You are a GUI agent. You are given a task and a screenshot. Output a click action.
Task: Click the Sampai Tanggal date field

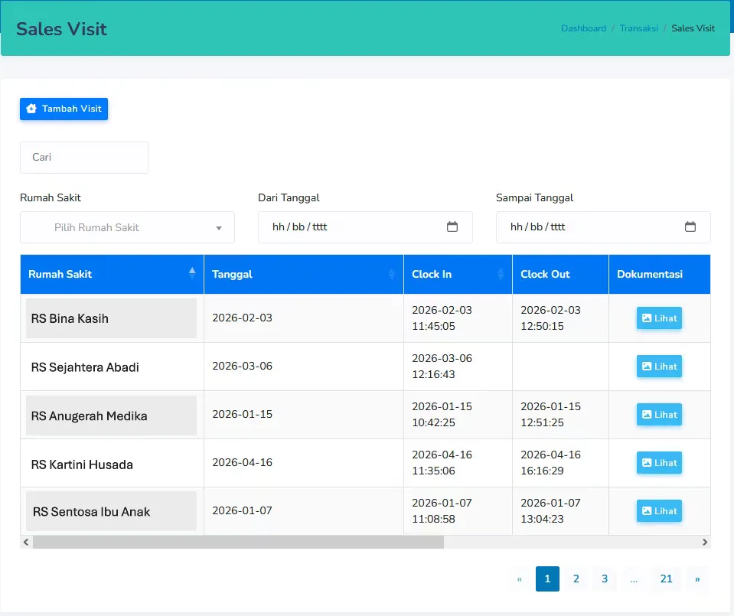click(603, 227)
